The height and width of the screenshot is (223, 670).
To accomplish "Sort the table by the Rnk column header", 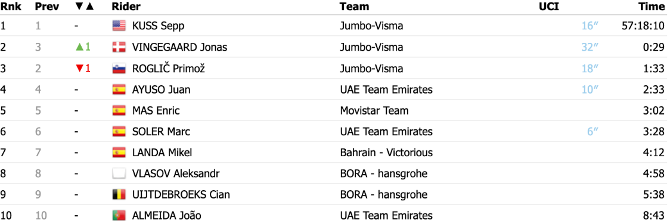I will point(8,7).
